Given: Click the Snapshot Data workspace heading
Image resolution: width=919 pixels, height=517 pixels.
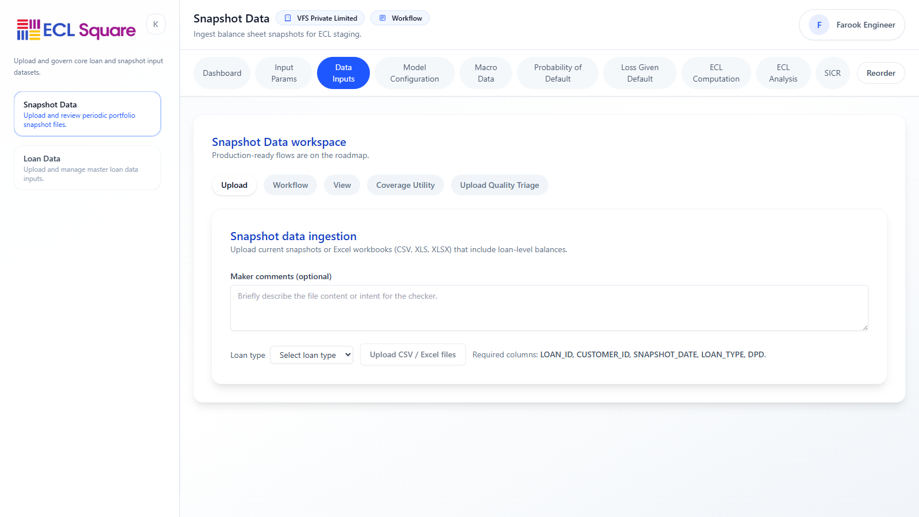Looking at the screenshot, I should [x=279, y=142].
